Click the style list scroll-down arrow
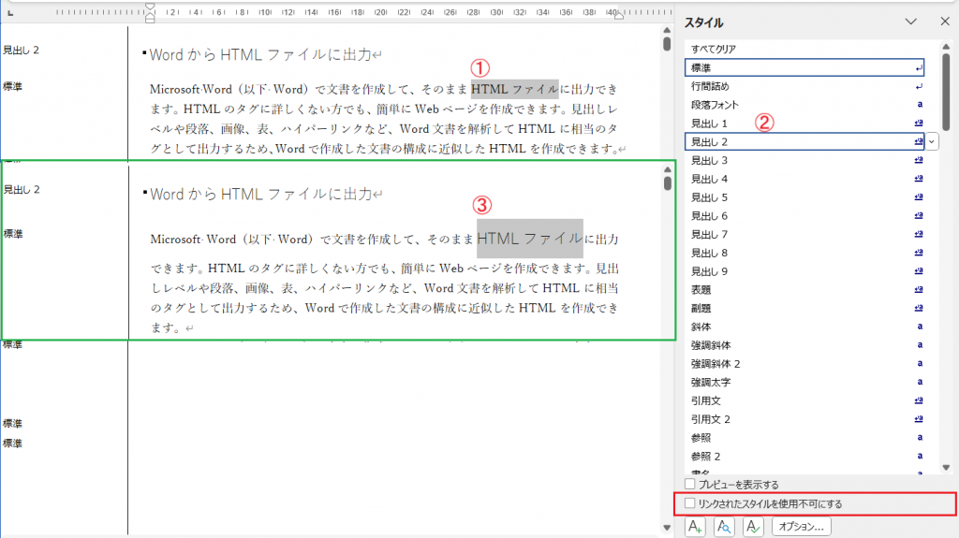959x538 pixels. (x=946, y=468)
